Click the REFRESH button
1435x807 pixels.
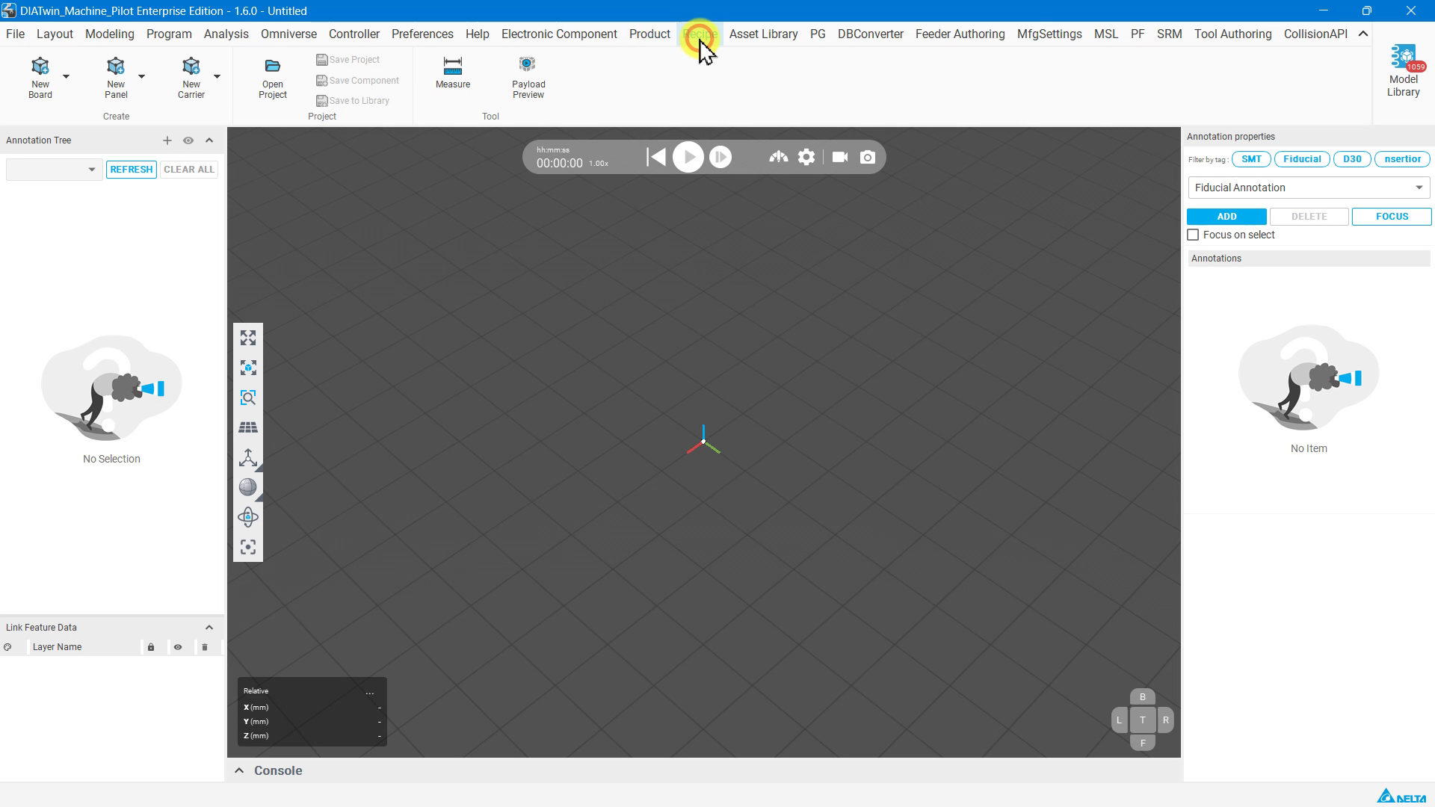[132, 170]
